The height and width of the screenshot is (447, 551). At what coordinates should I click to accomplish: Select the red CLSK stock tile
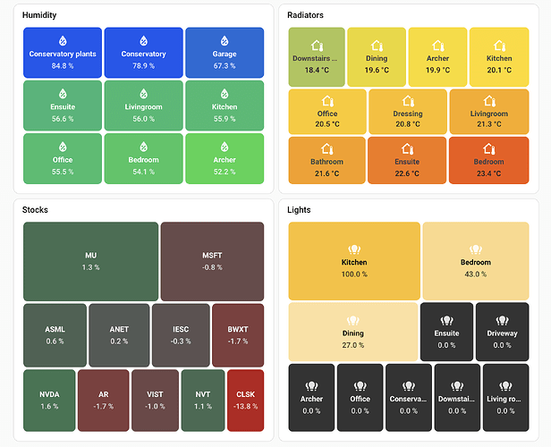[245, 400]
